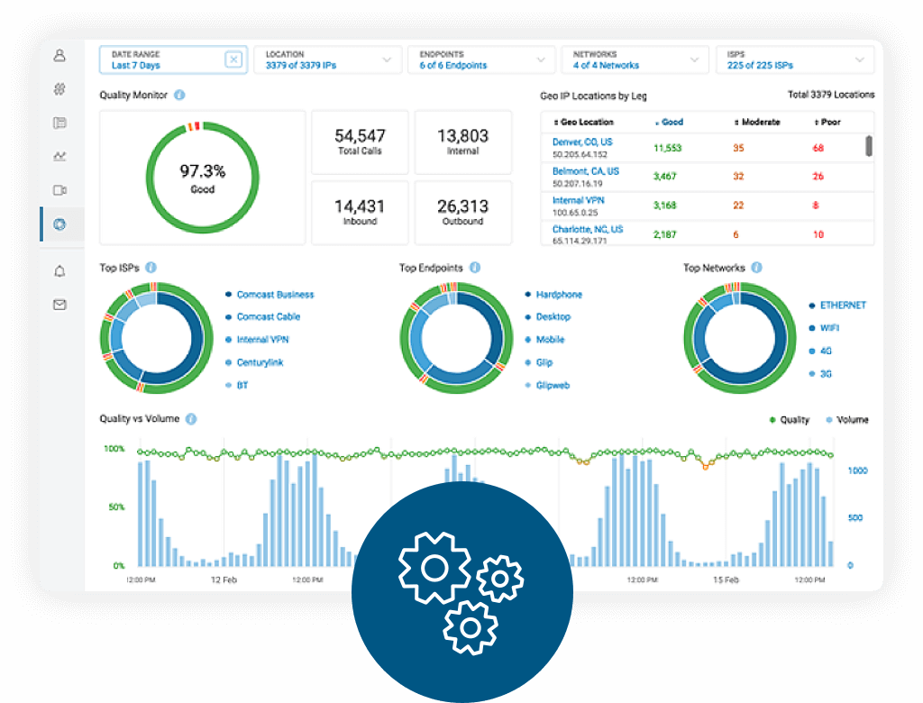Click the Comcast Business ISP link
923x703 pixels.
[x=275, y=295]
